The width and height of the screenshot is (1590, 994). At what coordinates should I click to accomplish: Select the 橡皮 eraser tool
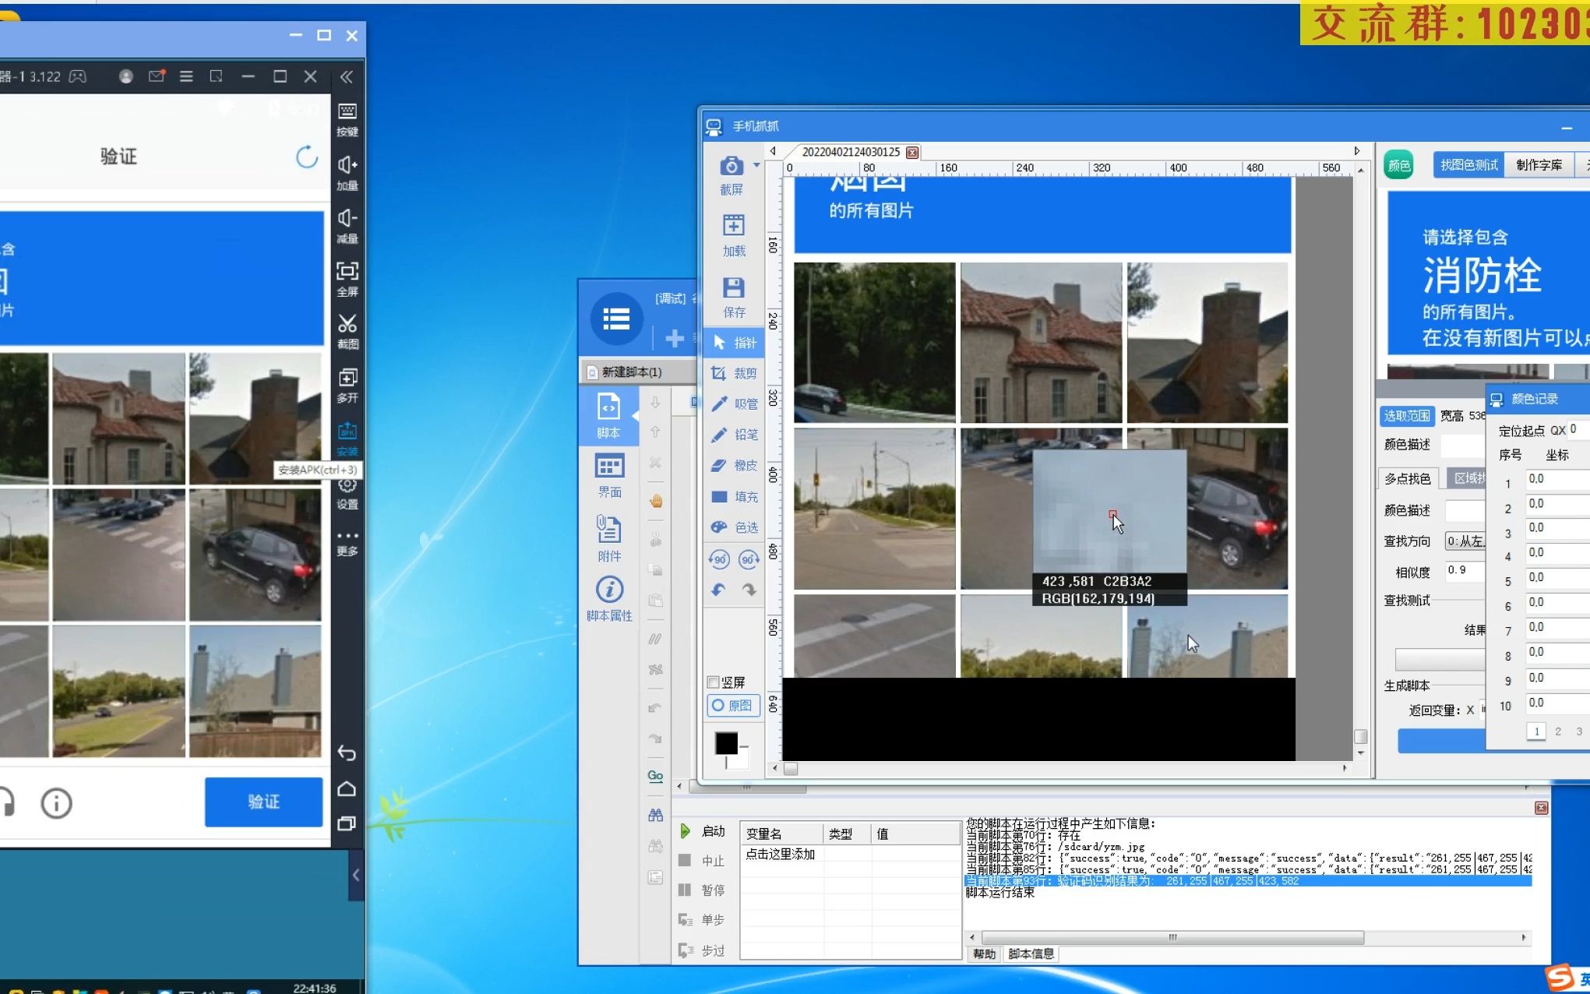[x=734, y=465]
